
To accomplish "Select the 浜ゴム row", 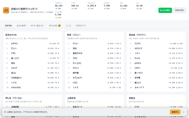I will (33, 73).
